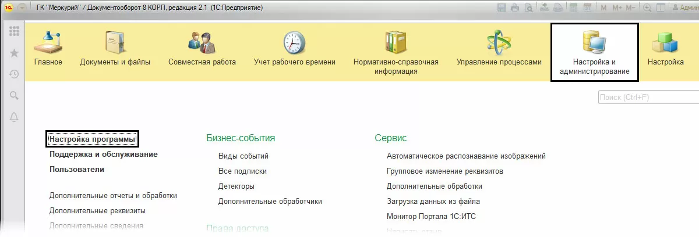Open notifications bell icon
The image size is (699, 237).
pos(14,117)
